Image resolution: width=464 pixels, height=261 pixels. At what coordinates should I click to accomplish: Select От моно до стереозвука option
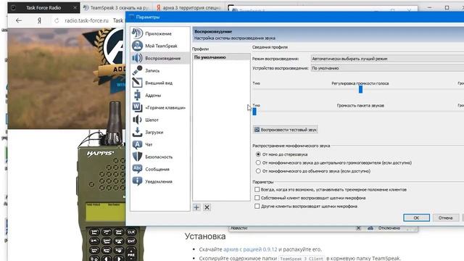[x=258, y=154]
